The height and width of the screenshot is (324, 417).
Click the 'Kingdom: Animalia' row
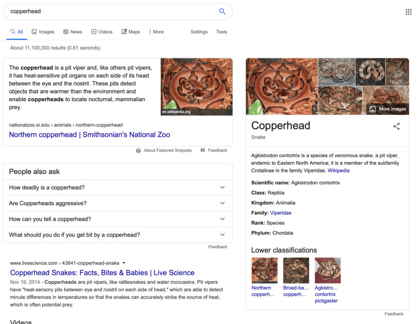pyautogui.click(x=273, y=203)
